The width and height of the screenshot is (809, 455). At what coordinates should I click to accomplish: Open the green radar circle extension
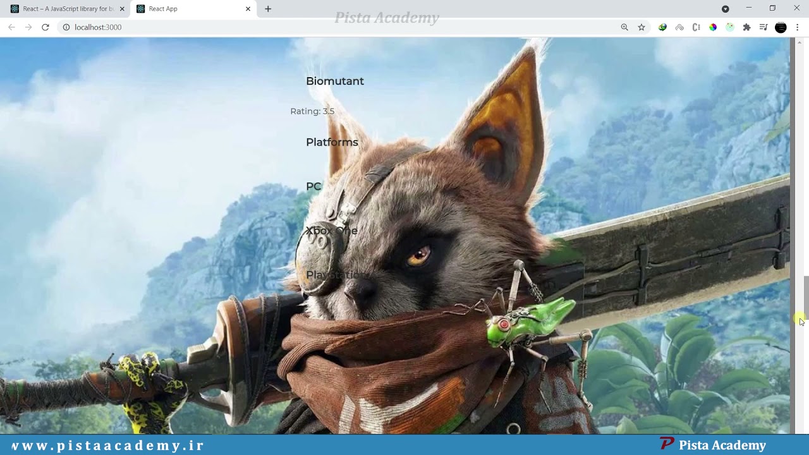click(x=730, y=27)
